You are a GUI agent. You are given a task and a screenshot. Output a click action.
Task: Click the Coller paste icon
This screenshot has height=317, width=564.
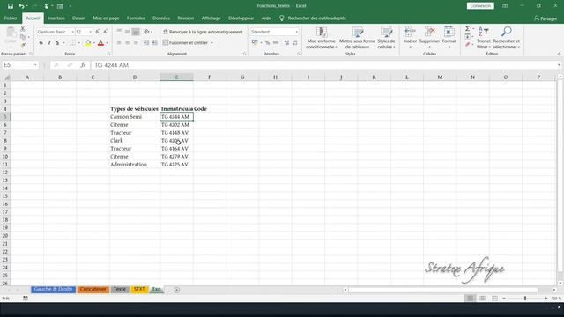click(x=11, y=35)
